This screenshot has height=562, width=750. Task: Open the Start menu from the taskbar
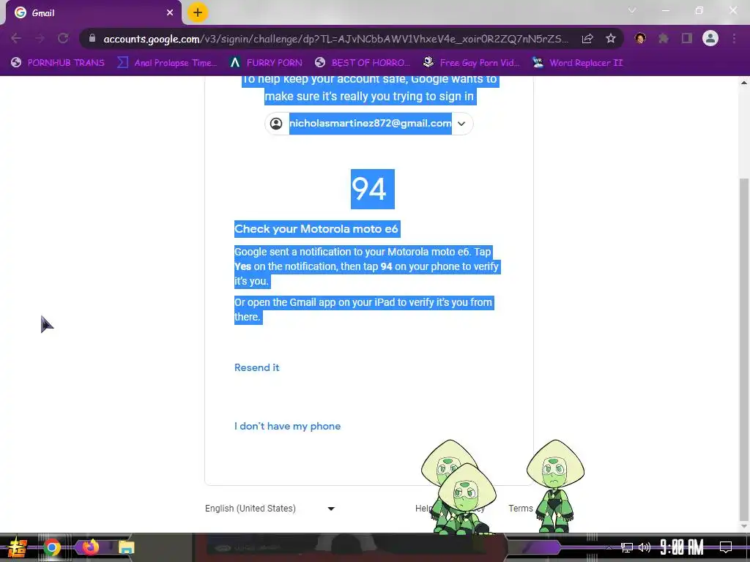click(18, 547)
